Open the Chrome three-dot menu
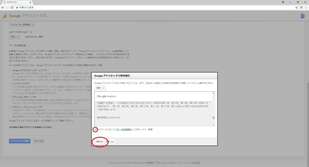Viewport: 309px width, 167px height. point(306,8)
